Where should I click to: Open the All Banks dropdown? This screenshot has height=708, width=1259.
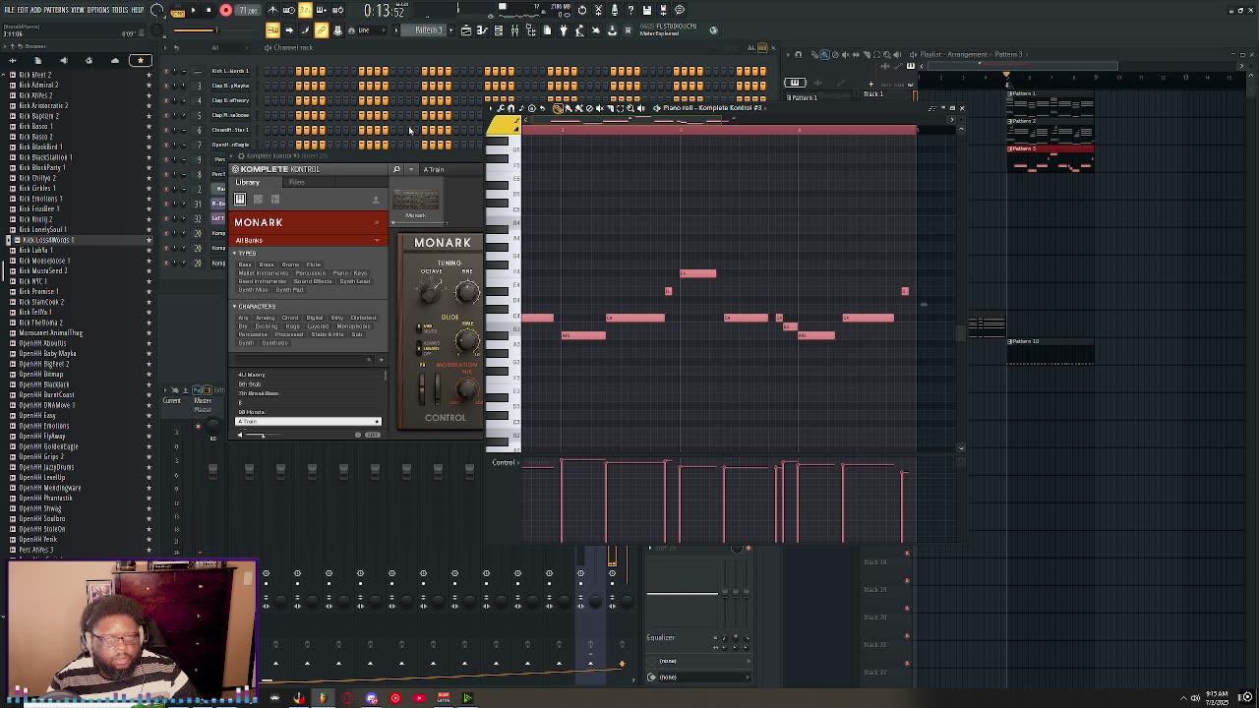(307, 240)
